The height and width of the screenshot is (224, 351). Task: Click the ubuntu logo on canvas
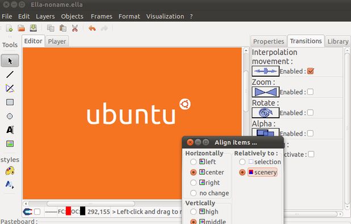(x=139, y=111)
